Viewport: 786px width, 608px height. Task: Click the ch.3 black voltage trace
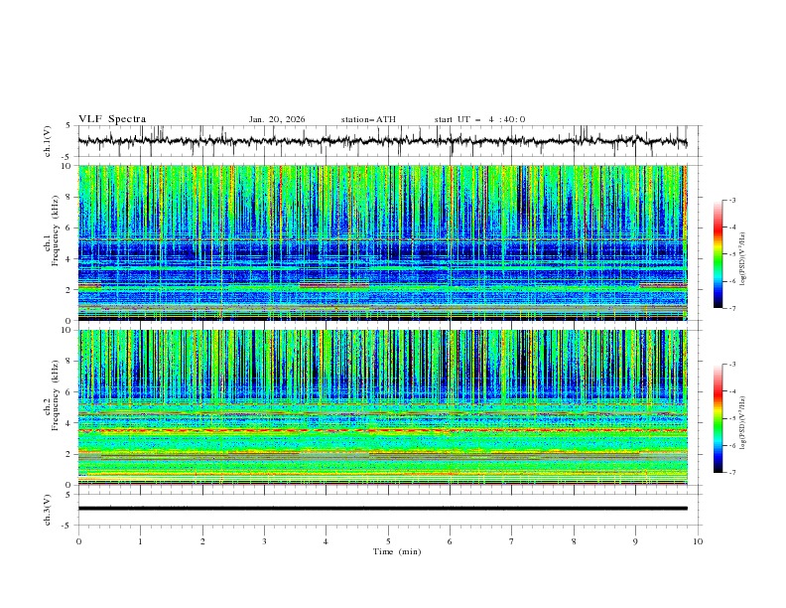(x=382, y=509)
